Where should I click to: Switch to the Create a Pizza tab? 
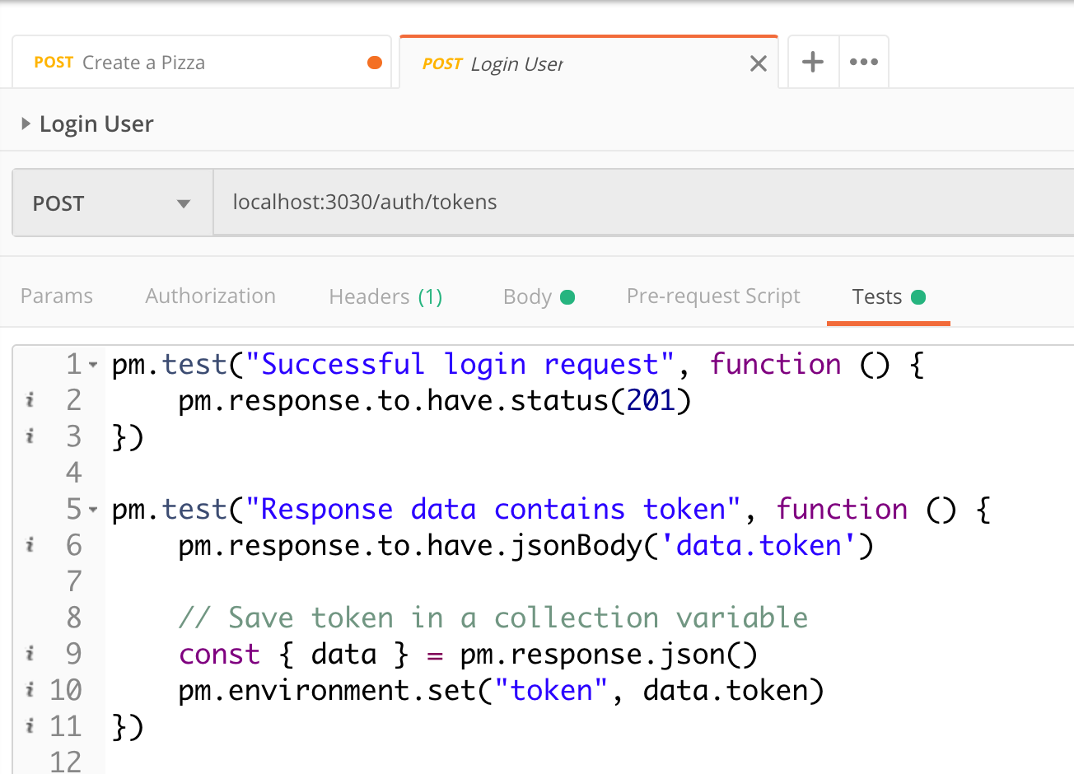tap(202, 62)
